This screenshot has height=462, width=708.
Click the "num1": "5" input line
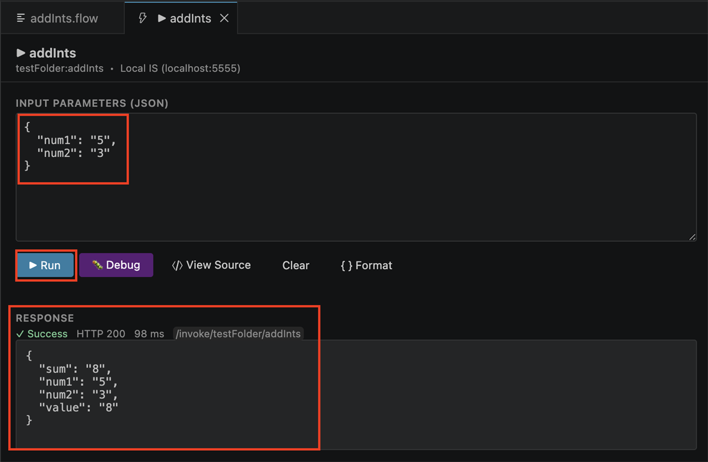coord(76,141)
